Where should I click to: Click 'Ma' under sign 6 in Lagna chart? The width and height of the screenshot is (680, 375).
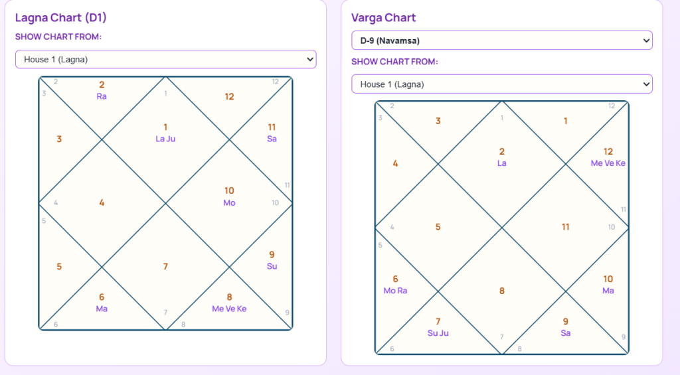pos(102,309)
